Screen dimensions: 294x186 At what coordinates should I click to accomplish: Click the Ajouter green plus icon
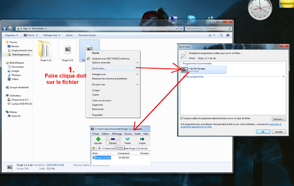point(98,139)
